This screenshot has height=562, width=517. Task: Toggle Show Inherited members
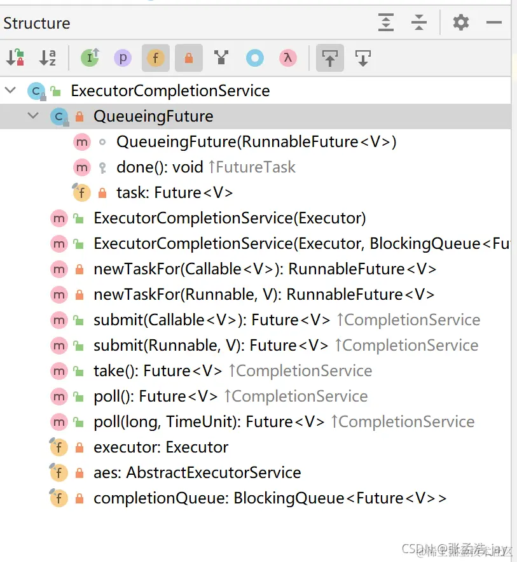click(x=90, y=58)
